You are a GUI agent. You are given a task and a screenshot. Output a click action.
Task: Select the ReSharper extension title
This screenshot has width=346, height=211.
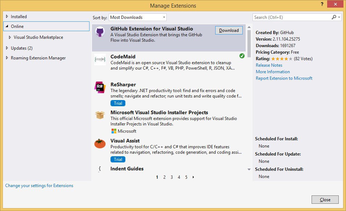click(123, 84)
